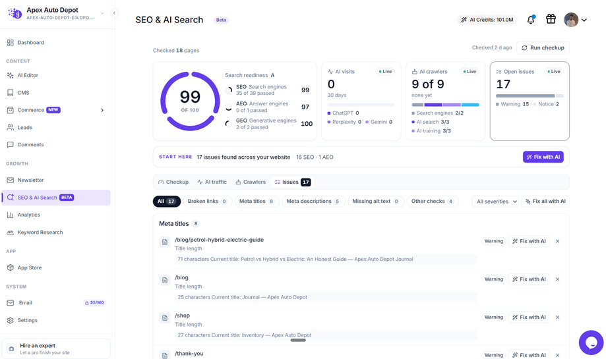Click the $5/MO badge next to Email
This screenshot has width=606, height=359.
tap(94, 302)
